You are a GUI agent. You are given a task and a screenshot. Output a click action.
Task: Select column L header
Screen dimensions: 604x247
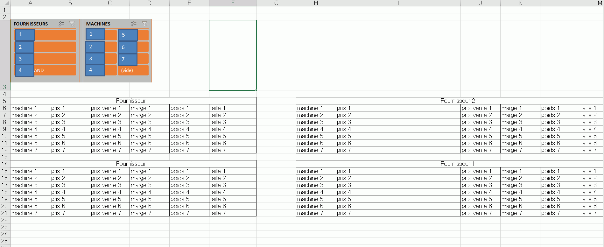click(x=560, y=3)
